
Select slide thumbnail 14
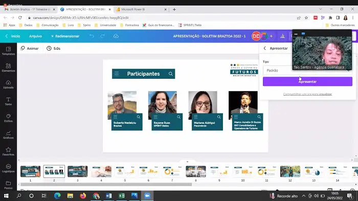coord(338,171)
